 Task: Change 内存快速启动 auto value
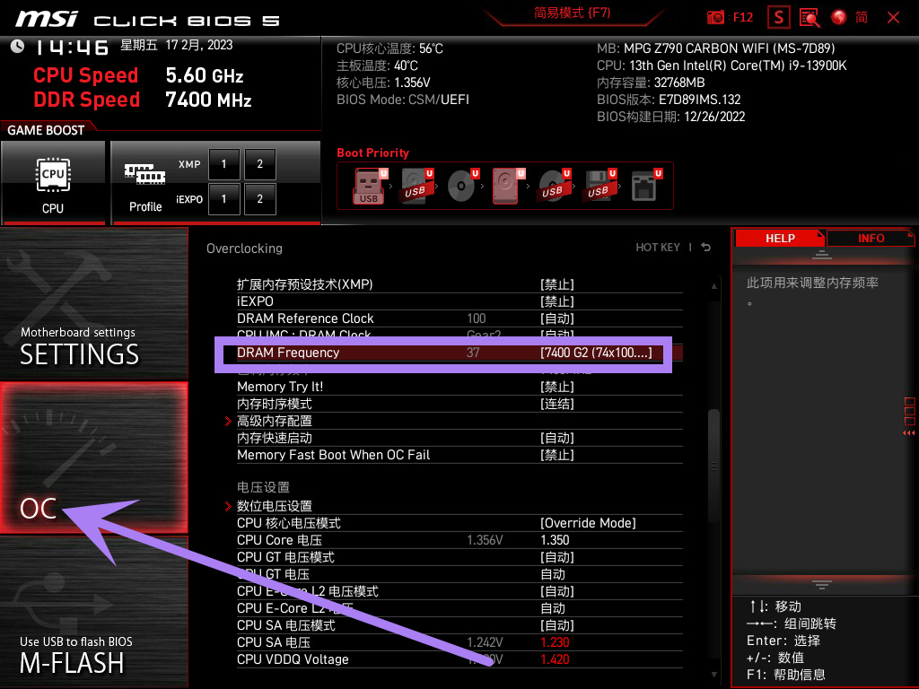(x=556, y=438)
